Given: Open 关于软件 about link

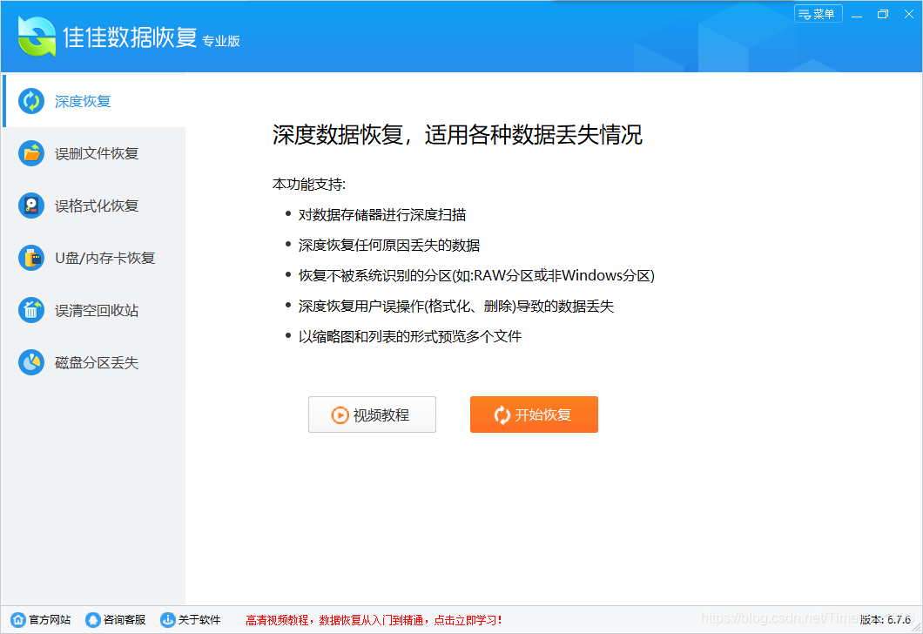Looking at the screenshot, I should pyautogui.click(x=191, y=620).
